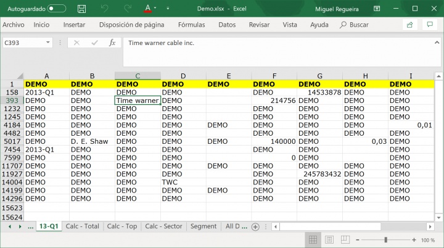
Task: Click cell containing 214756
Action: pyautogui.click(x=274, y=101)
